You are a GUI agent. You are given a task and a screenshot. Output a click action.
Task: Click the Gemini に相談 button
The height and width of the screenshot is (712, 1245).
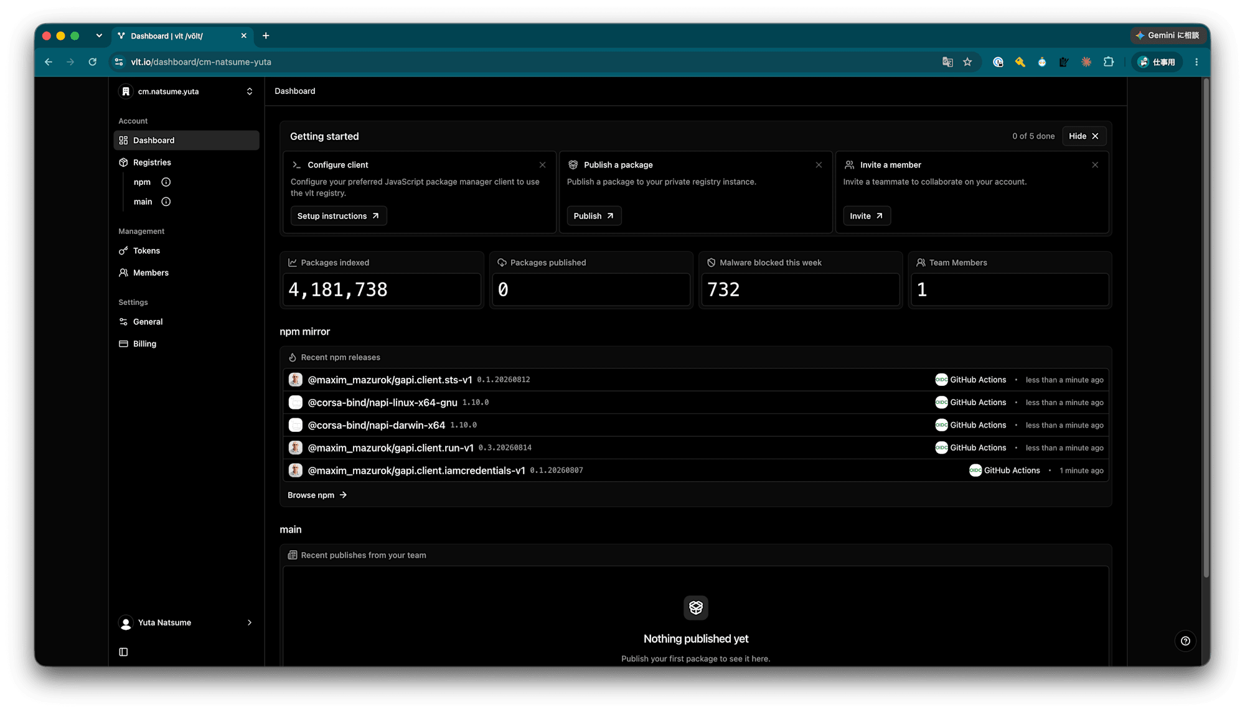(x=1167, y=35)
